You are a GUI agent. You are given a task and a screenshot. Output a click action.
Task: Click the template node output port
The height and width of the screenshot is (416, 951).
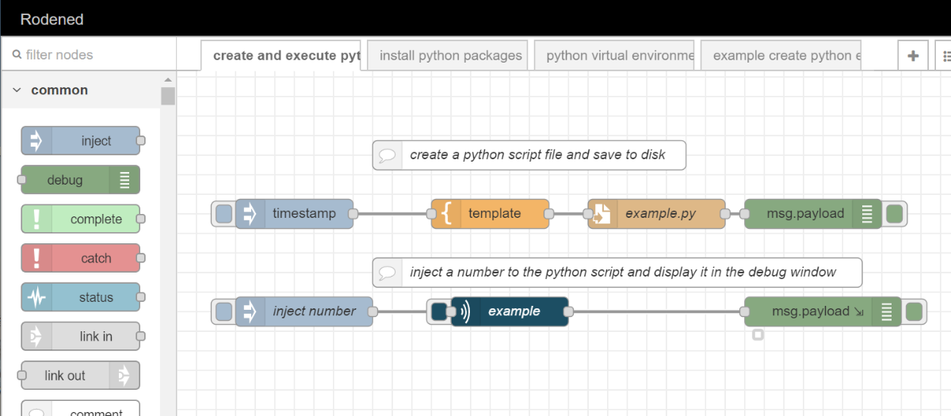click(549, 213)
